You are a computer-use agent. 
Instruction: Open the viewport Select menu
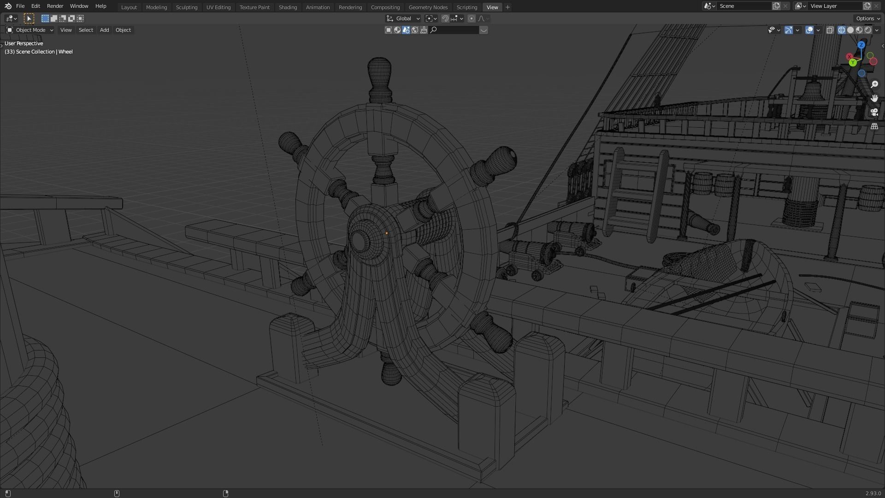[x=86, y=30]
